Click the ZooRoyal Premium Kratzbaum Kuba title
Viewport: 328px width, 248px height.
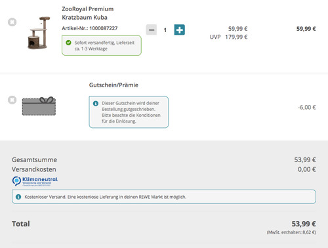pyautogui.click(x=88, y=13)
